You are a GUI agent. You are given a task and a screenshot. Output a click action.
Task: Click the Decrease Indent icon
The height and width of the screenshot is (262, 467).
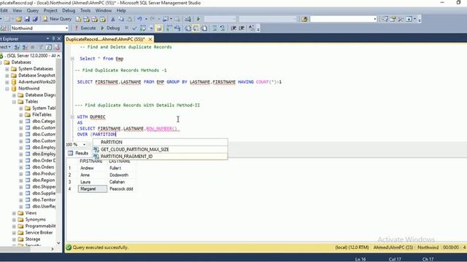pos(233,28)
